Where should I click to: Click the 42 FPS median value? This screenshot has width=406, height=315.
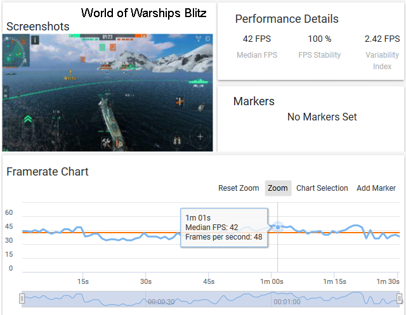(256, 39)
